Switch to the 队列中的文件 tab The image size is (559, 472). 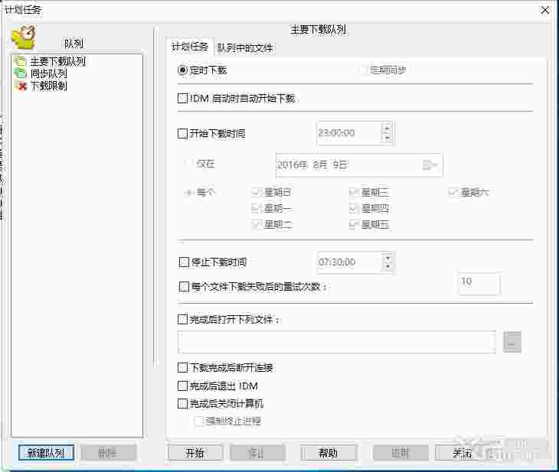pos(245,47)
